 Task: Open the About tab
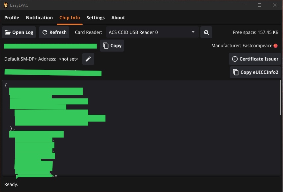click(x=118, y=18)
